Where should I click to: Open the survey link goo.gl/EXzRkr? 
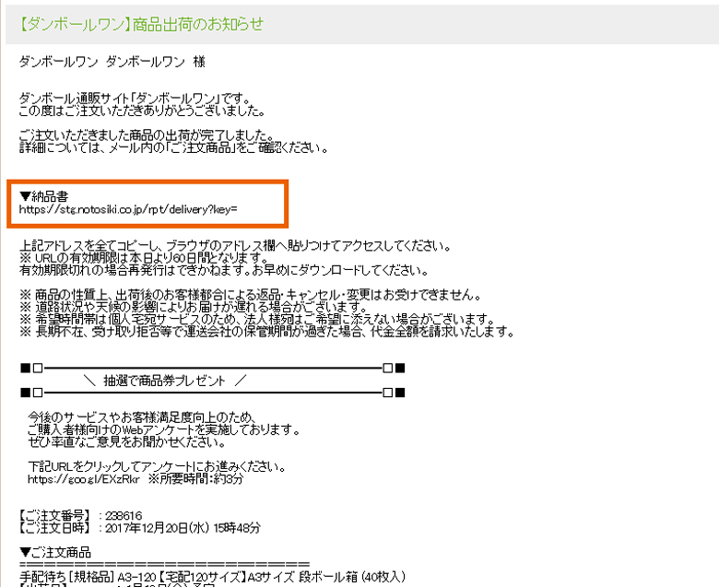tap(84, 479)
